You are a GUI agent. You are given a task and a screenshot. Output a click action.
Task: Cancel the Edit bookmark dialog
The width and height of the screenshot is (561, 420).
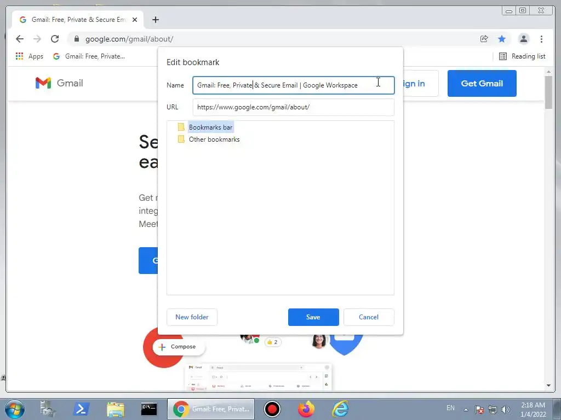coord(369,317)
